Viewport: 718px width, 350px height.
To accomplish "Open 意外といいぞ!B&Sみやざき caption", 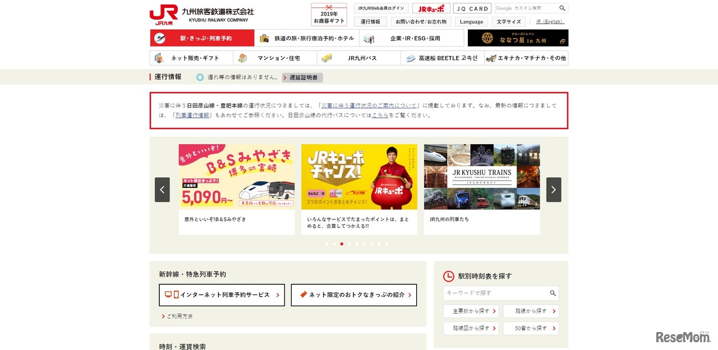I will tap(215, 219).
